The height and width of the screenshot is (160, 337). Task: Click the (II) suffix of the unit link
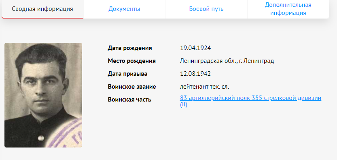[184, 105]
